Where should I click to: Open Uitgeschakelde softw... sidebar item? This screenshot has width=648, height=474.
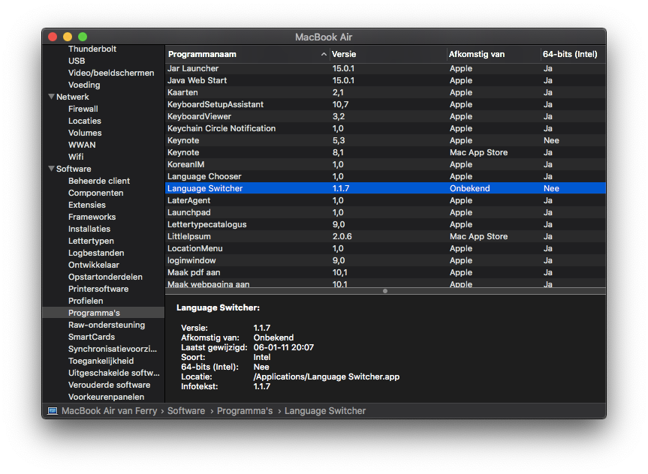point(113,373)
